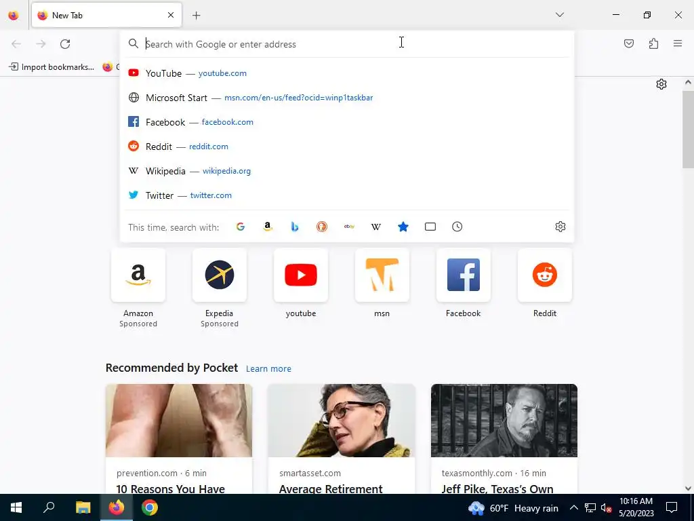Search open tabs using the tabs icon
The height and width of the screenshot is (521, 694).
[x=430, y=227]
